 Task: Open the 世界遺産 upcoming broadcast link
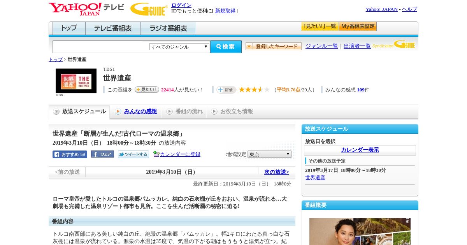(x=315, y=178)
